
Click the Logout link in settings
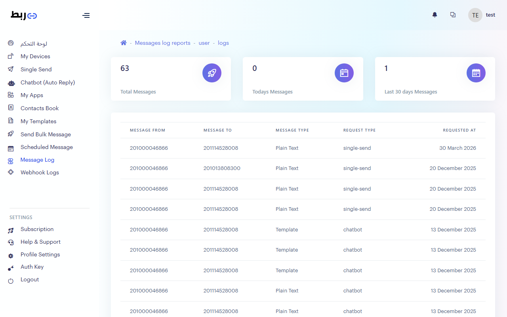point(30,279)
